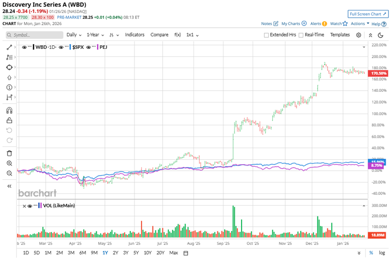Open the 1x1 grid layout dropdown
The height and width of the screenshot is (261, 392).
(192, 35)
